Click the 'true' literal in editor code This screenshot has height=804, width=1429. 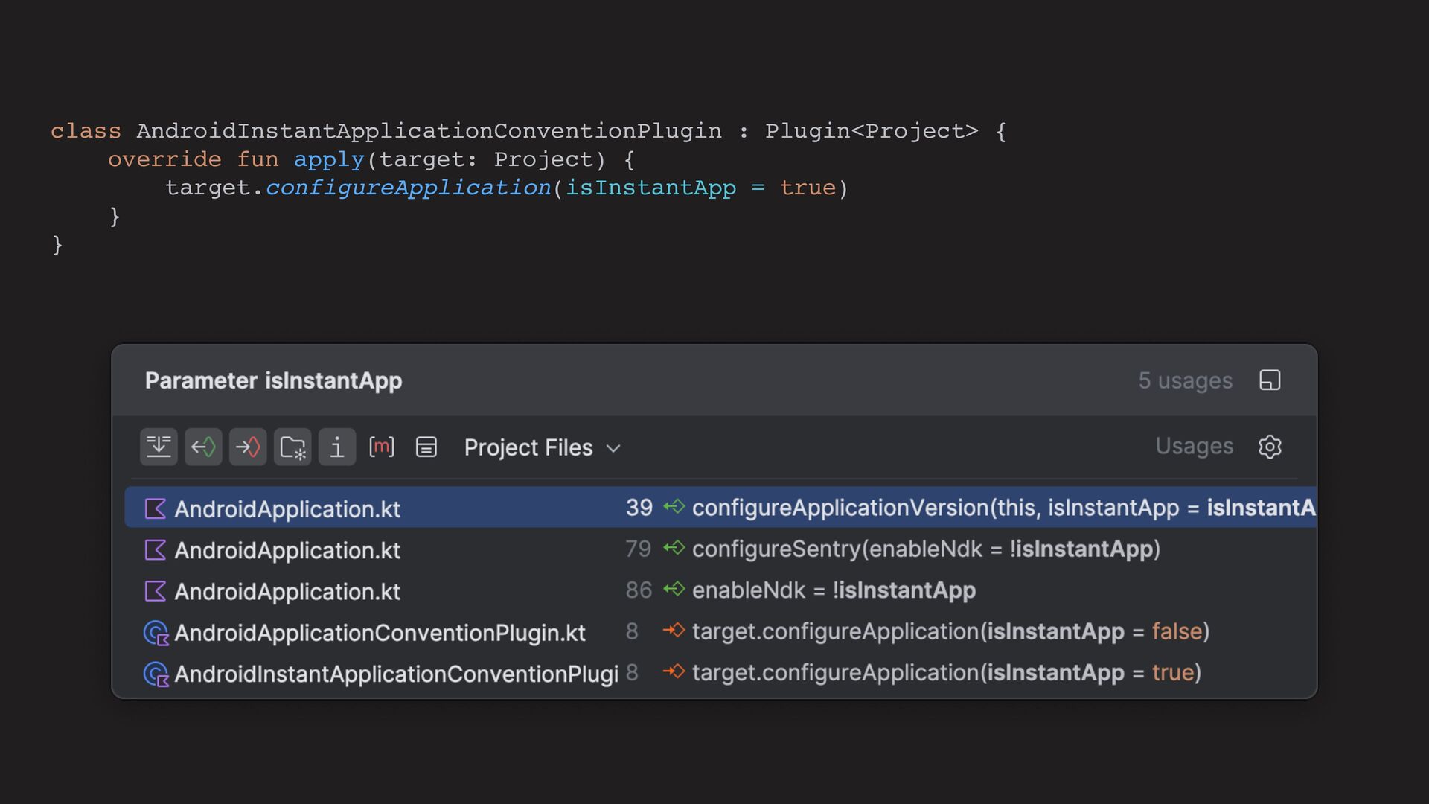click(808, 188)
